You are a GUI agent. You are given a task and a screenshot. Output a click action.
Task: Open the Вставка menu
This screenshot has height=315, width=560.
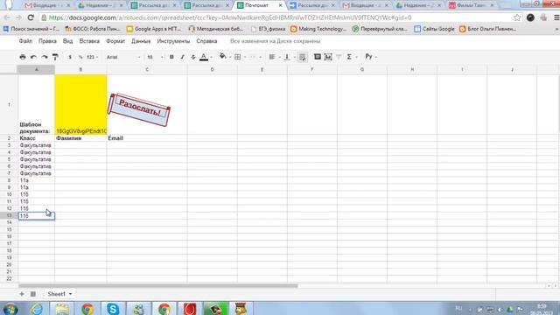[x=89, y=41]
